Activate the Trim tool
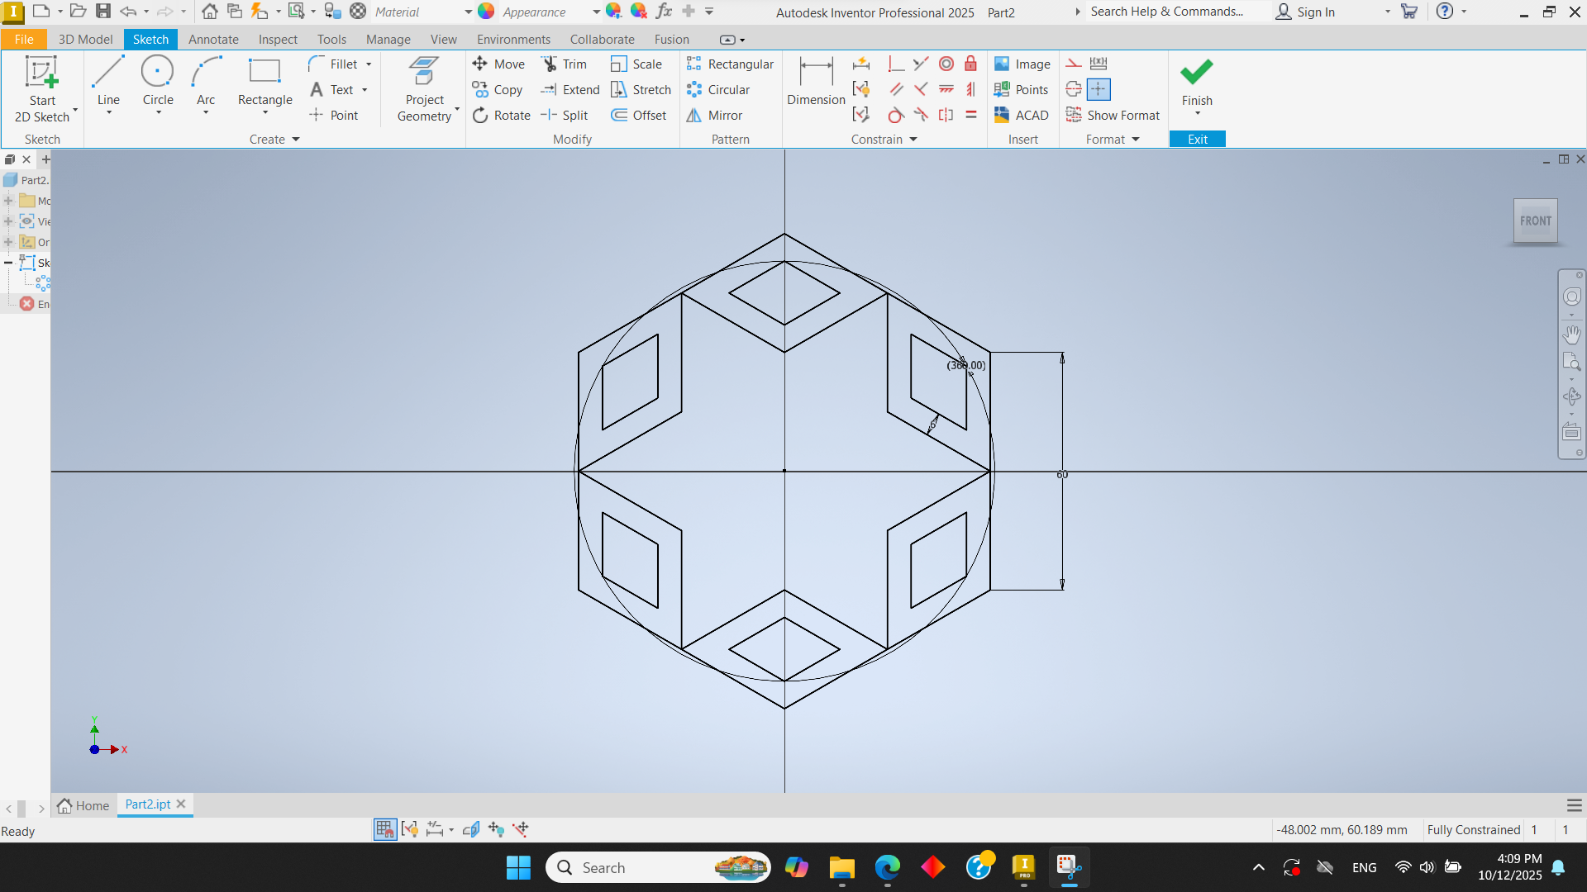Screen dimensions: 1587x892 coord(564,64)
